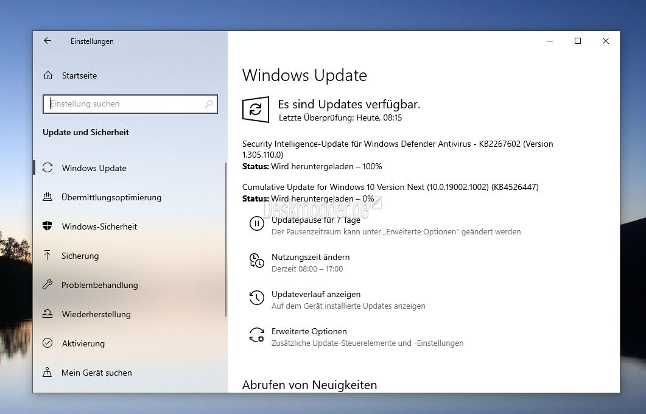Click the Übermittlungsoptimierung icon
Image resolution: width=646 pixels, height=414 pixels.
point(47,197)
